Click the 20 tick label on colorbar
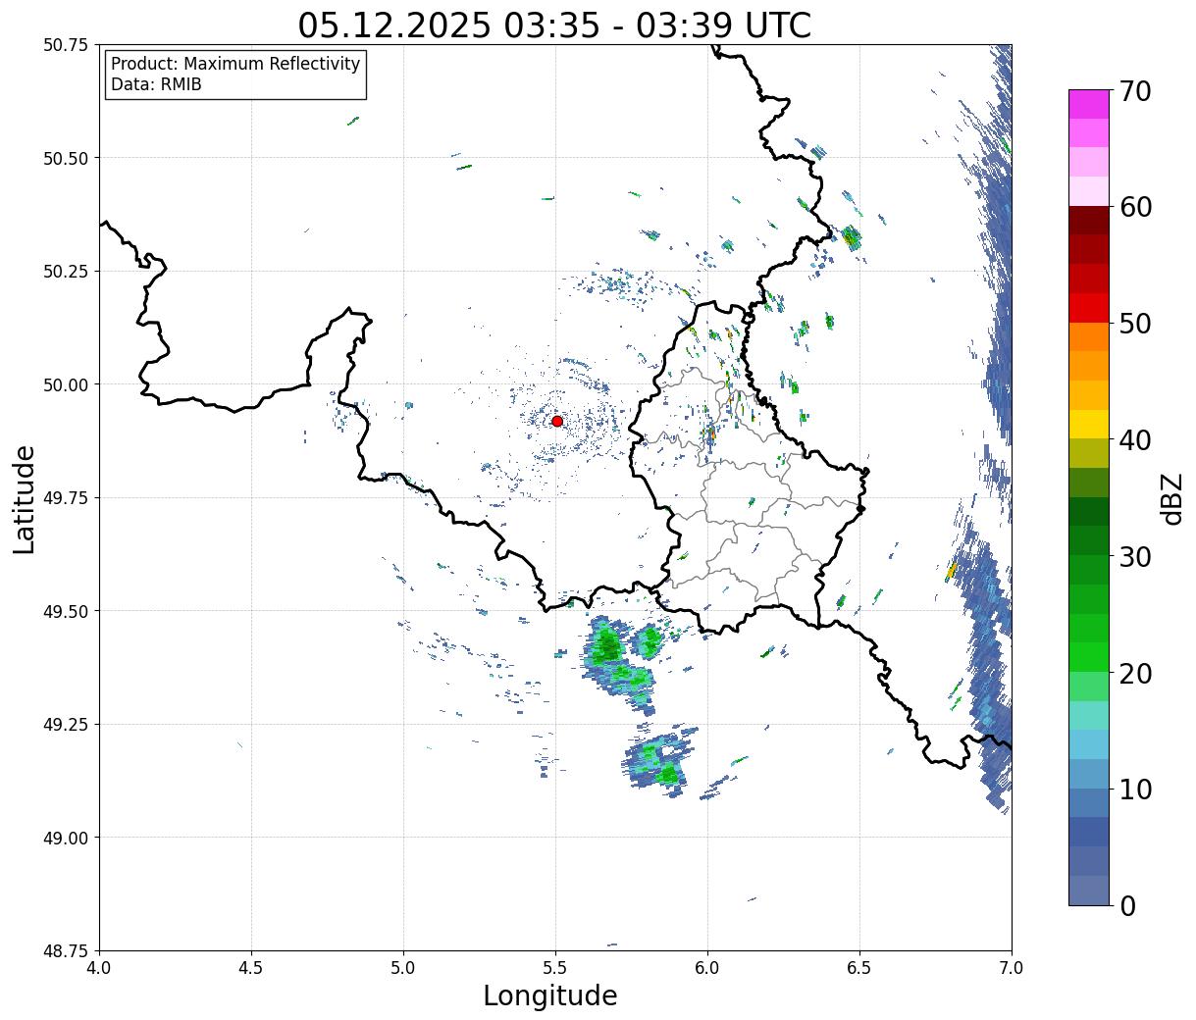The height and width of the screenshot is (1020, 1196). [x=1135, y=674]
